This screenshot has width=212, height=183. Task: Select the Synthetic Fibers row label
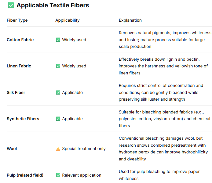pyautogui.click(x=23, y=119)
